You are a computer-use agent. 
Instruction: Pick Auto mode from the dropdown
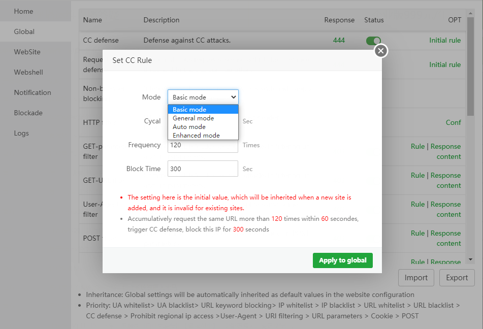point(203,126)
